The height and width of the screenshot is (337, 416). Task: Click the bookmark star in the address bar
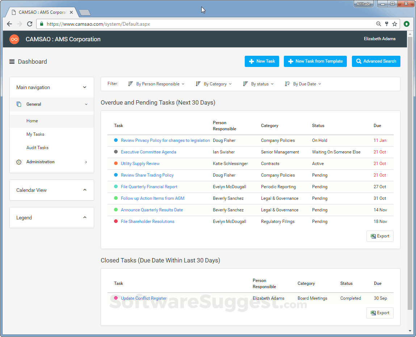point(395,24)
